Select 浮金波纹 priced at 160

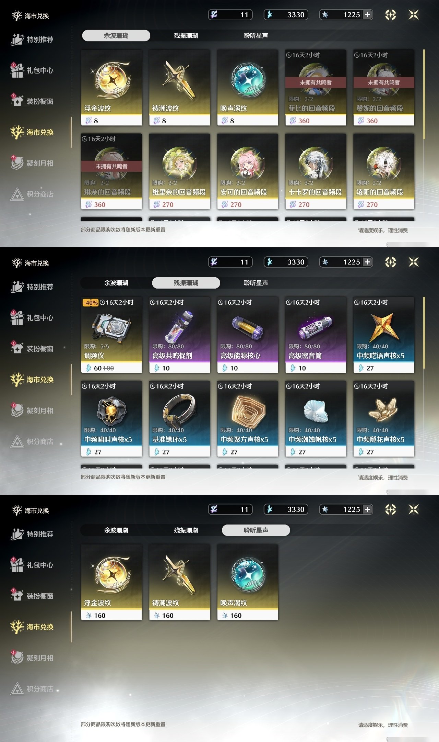tap(111, 582)
